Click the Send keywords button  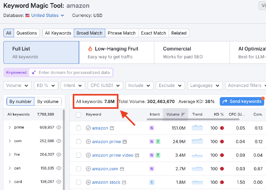[242, 102]
